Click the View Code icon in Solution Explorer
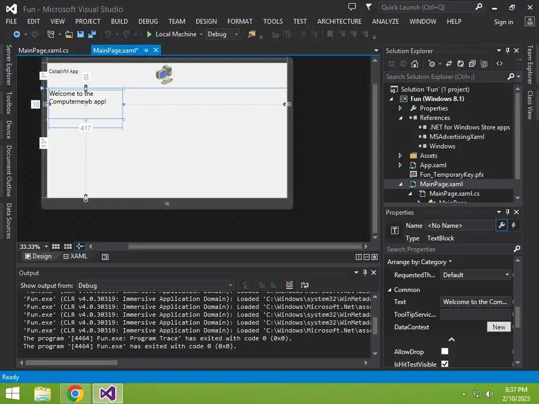This screenshot has width=539, height=404. tap(500, 64)
